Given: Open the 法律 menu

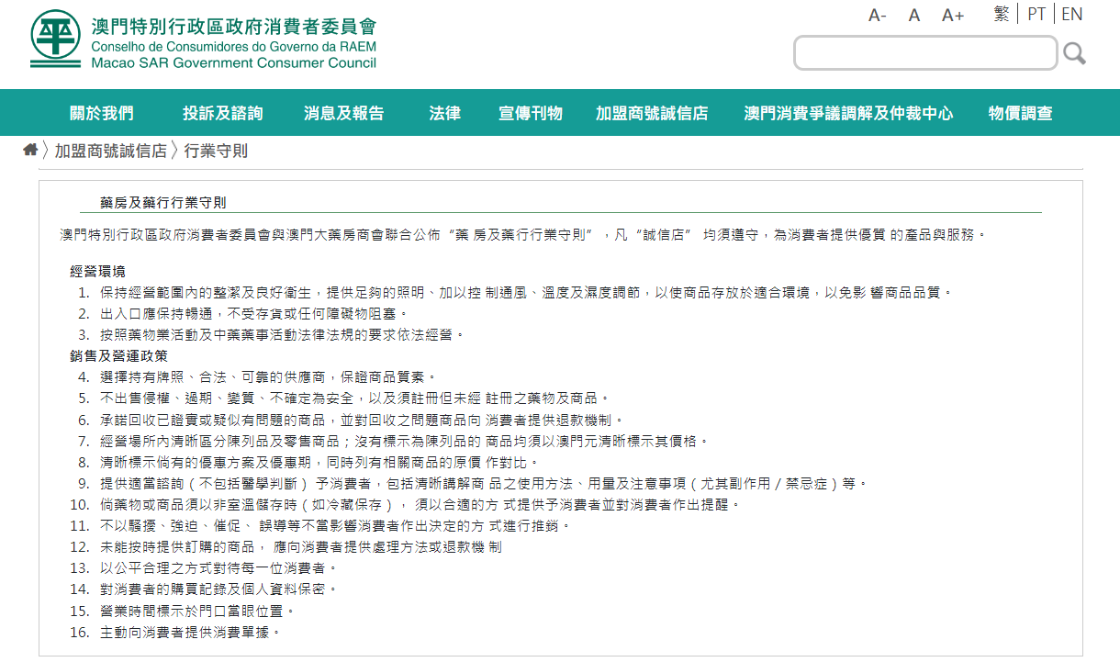Looking at the screenshot, I should [444, 114].
